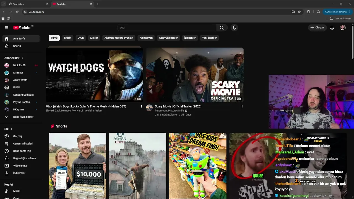Open RUĞU channel in subscriptions
354x199 pixels.
pos(21,87)
